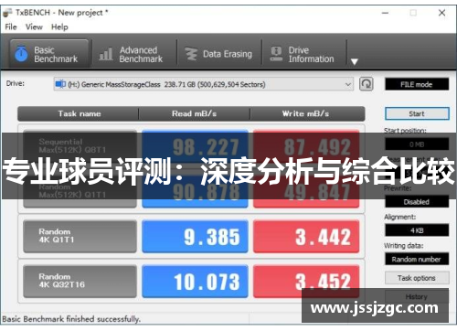Open Task options
457x331 pixels.
click(x=417, y=278)
